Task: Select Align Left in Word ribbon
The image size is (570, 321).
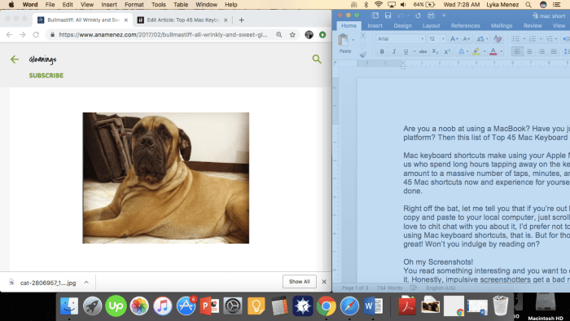Action: pyautogui.click(x=517, y=51)
